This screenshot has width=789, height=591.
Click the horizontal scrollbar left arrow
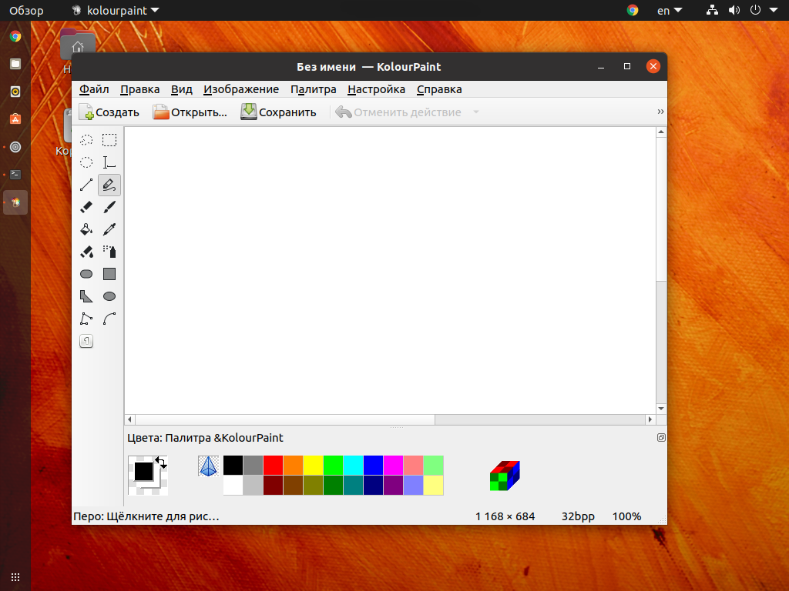click(x=129, y=419)
